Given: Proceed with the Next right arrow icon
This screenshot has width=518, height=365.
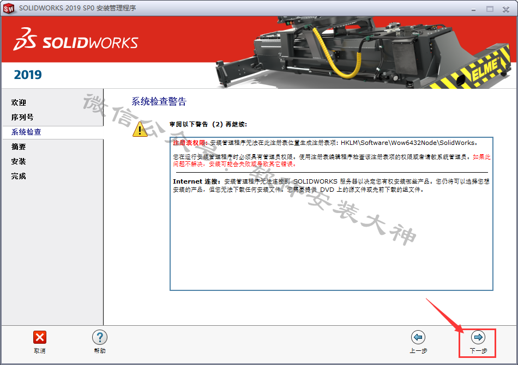Looking at the screenshot, I should 478,337.
